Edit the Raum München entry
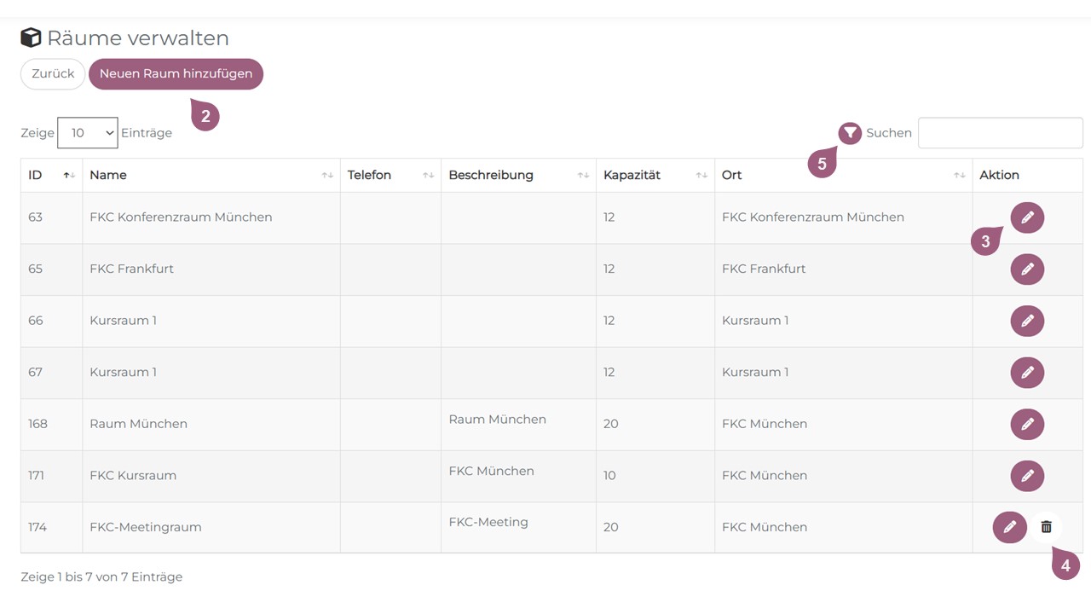This screenshot has width=1091, height=614. [x=1027, y=424]
